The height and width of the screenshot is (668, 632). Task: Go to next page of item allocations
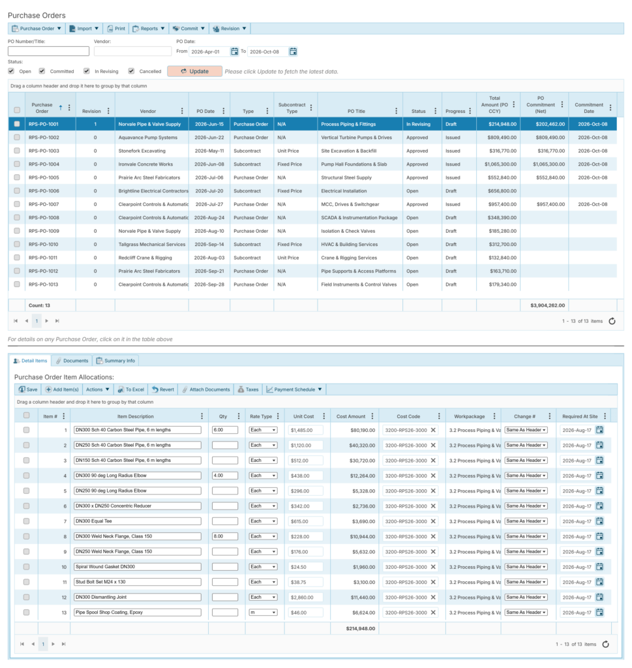(x=53, y=644)
